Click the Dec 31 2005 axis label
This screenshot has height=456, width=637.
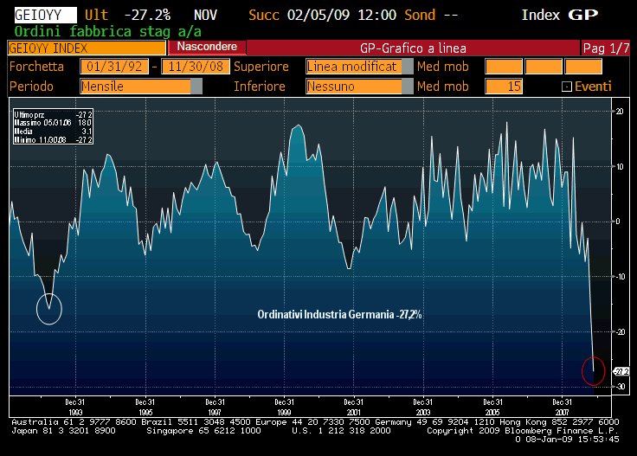(492, 407)
